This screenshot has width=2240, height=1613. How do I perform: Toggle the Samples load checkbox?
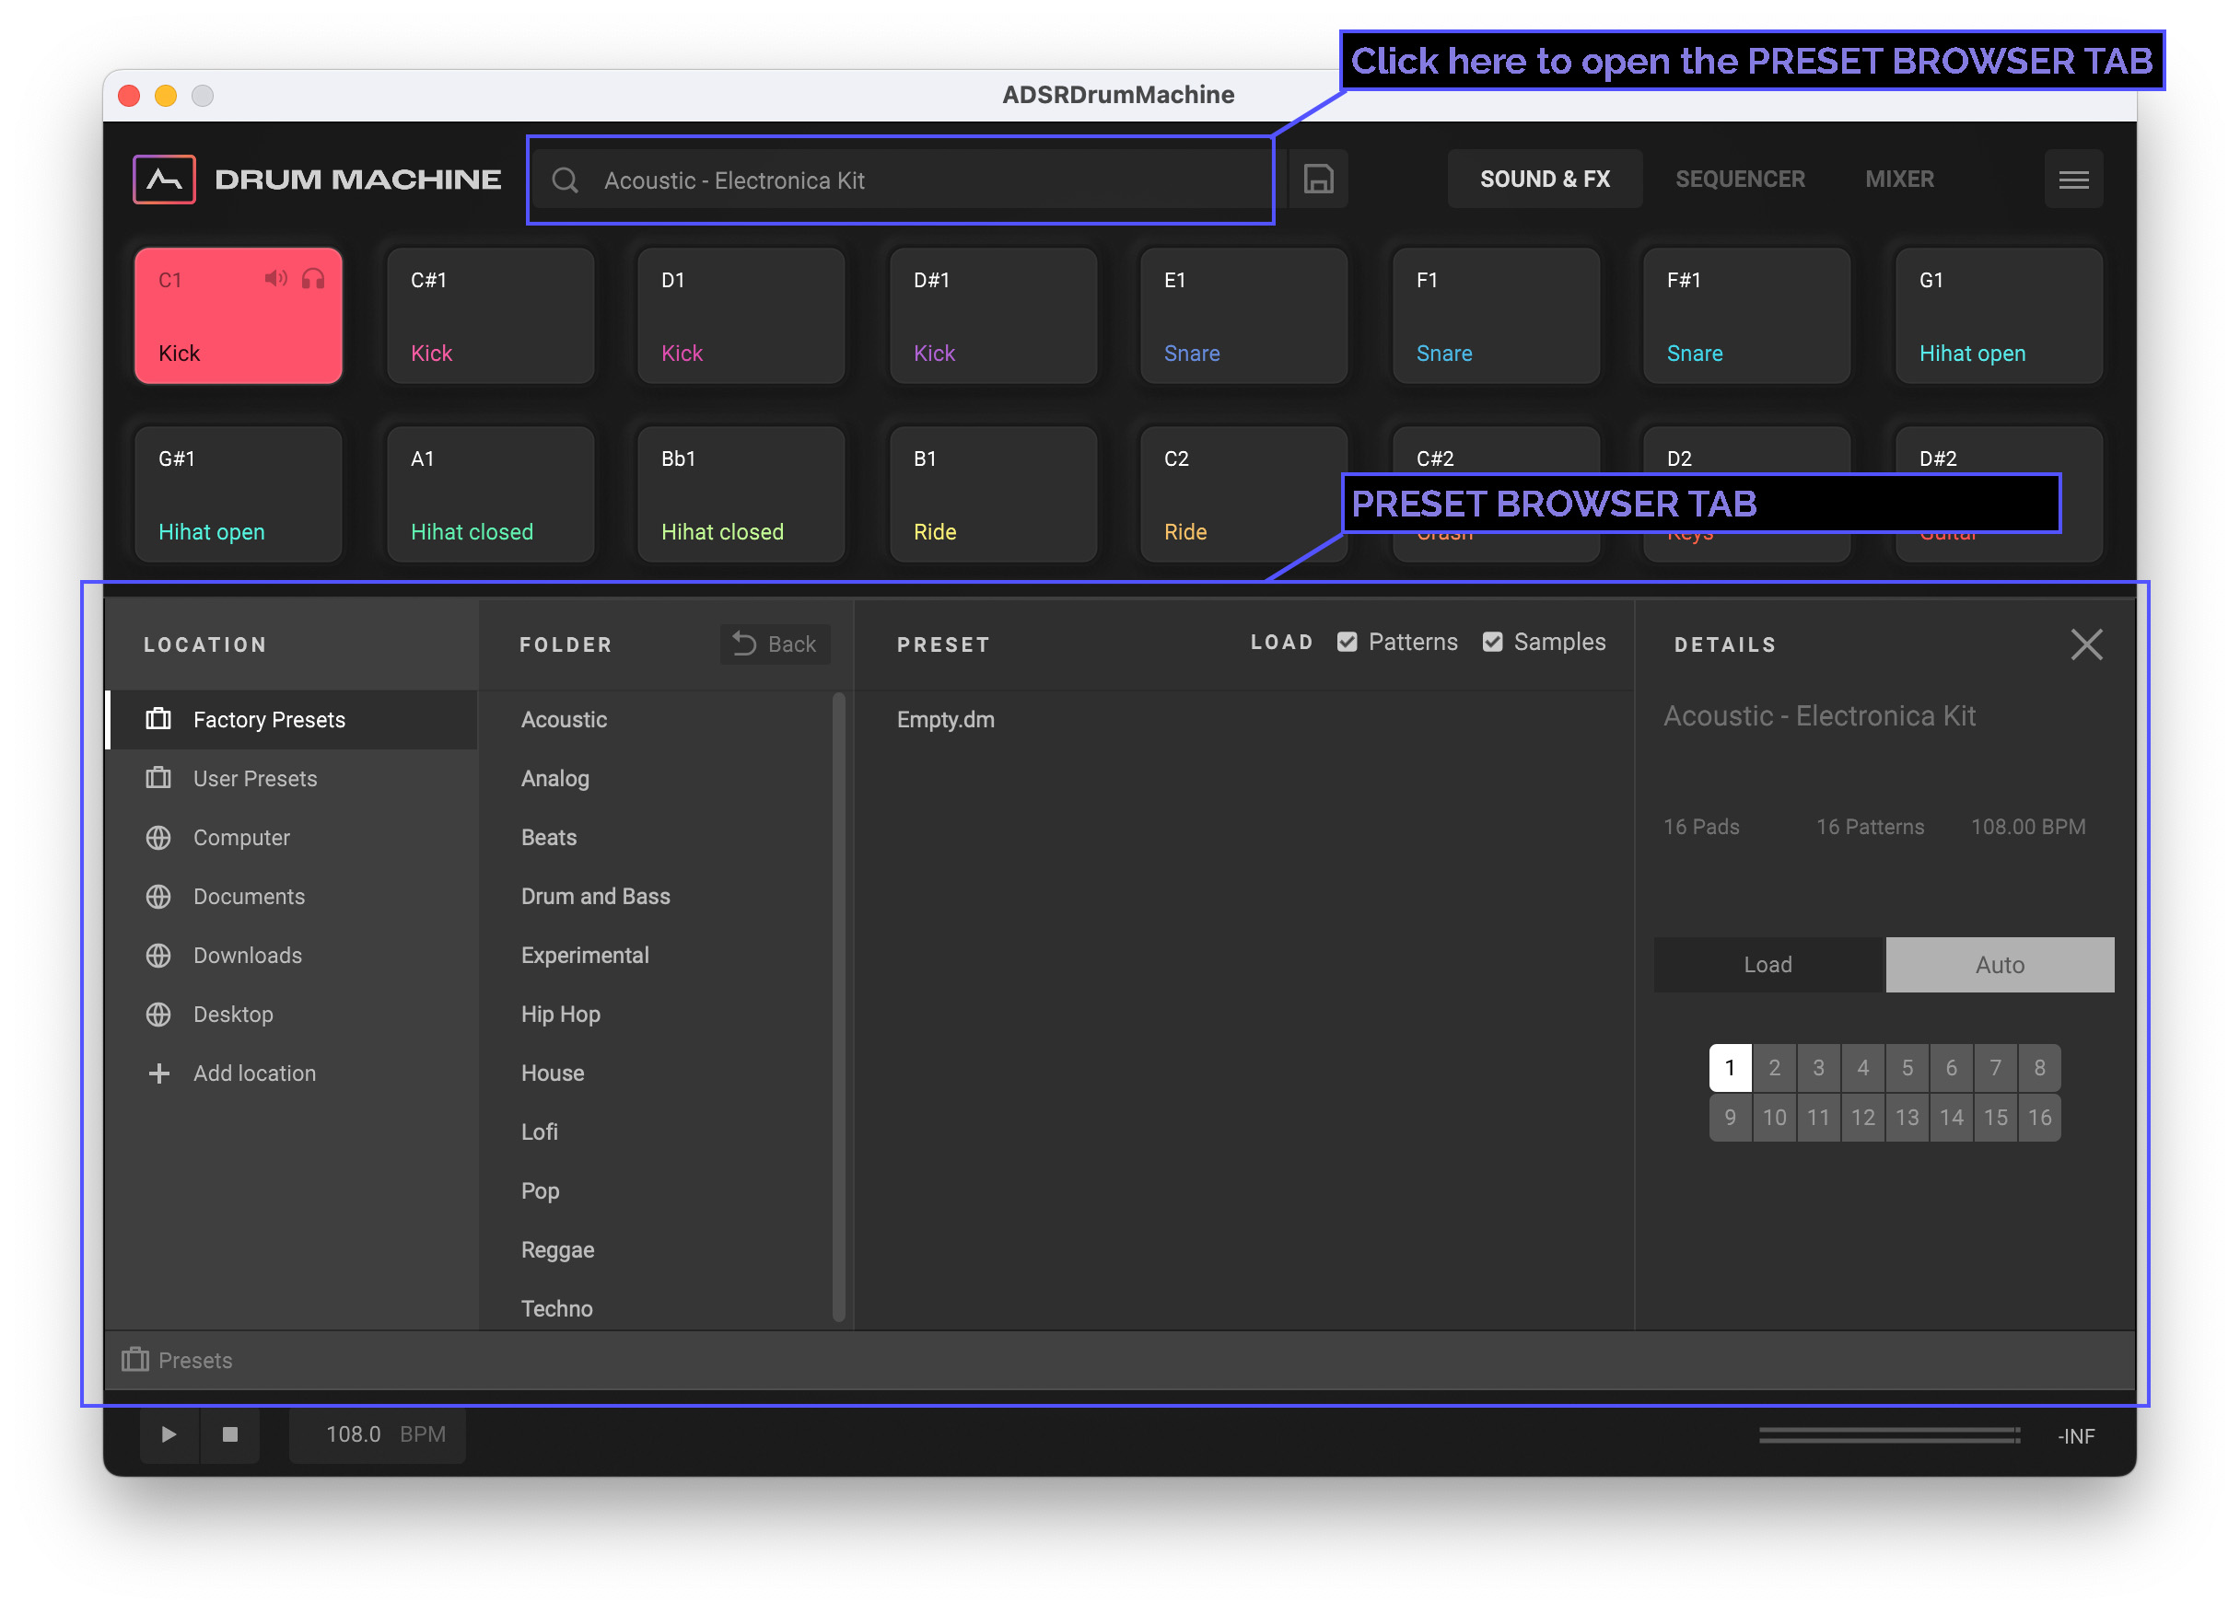1491,642
